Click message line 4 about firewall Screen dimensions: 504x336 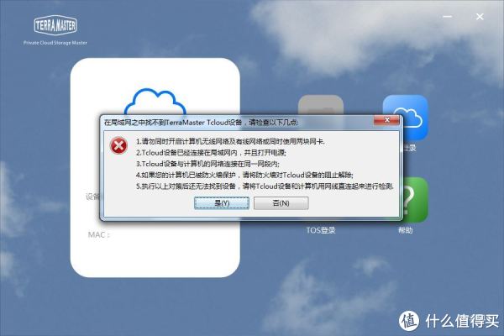tap(244, 175)
